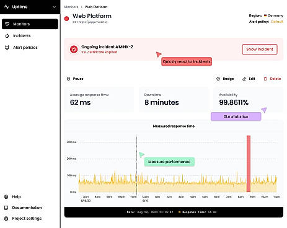
Task: Click the pause icon next to Pause
Action: (x=69, y=79)
